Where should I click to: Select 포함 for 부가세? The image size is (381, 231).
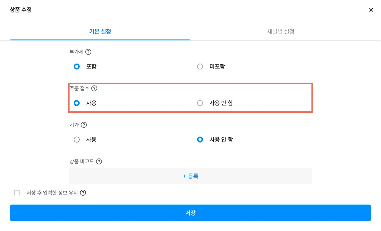[x=77, y=67]
